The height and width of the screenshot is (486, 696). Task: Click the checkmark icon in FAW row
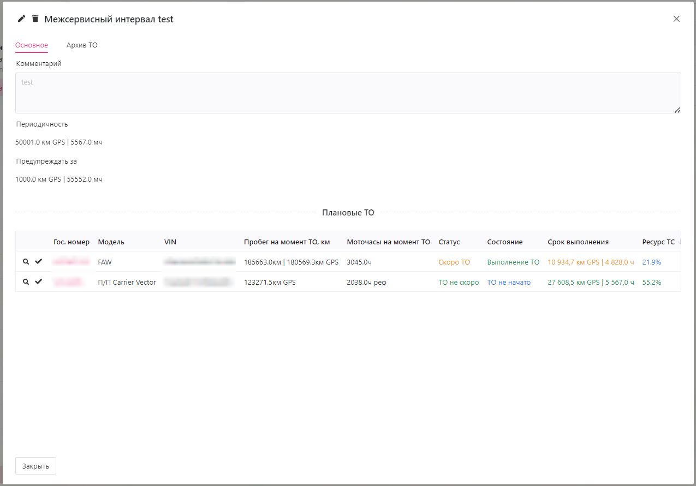coord(38,262)
